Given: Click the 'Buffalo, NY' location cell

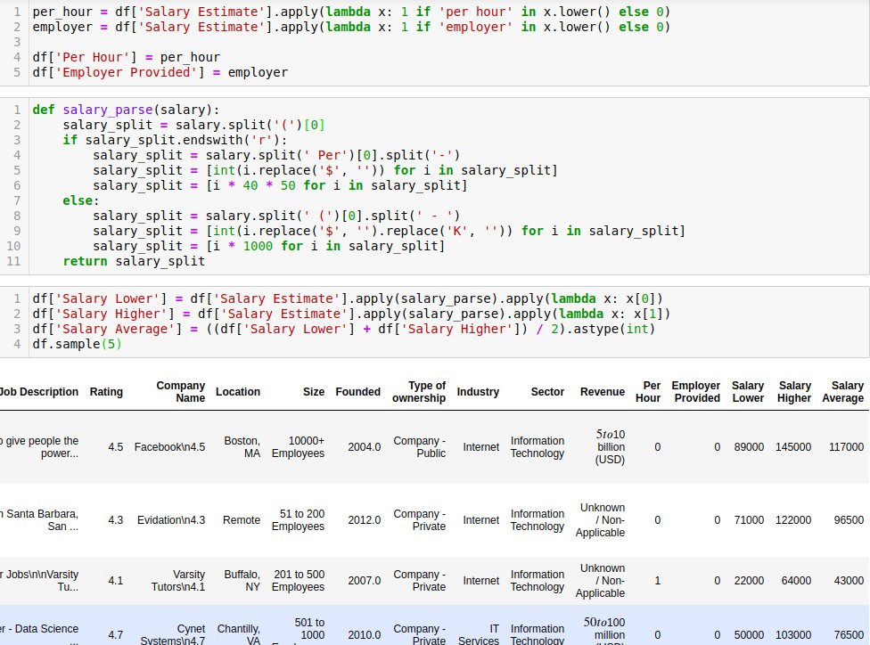Looking at the screenshot, I should (242, 581).
